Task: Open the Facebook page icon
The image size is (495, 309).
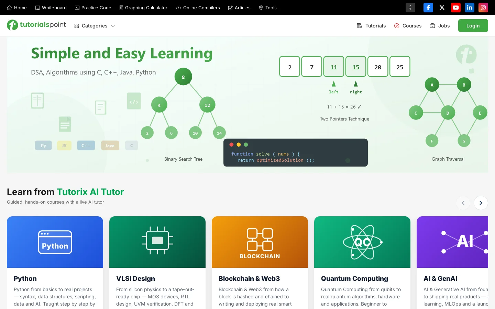Action: pyautogui.click(x=428, y=8)
